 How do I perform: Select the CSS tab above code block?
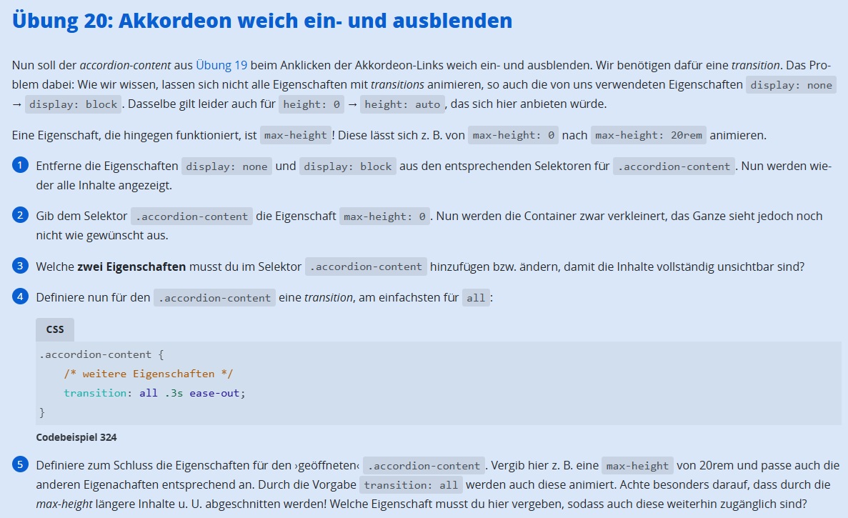pyautogui.click(x=55, y=329)
